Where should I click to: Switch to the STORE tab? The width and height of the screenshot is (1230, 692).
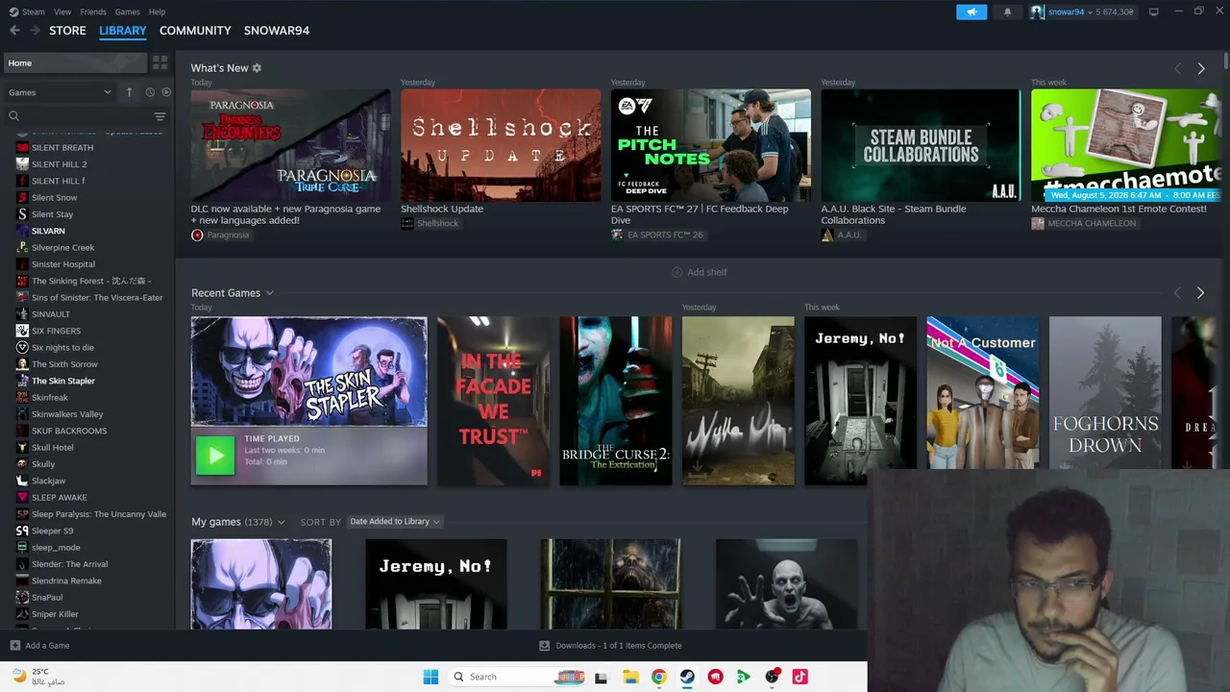pyautogui.click(x=67, y=31)
